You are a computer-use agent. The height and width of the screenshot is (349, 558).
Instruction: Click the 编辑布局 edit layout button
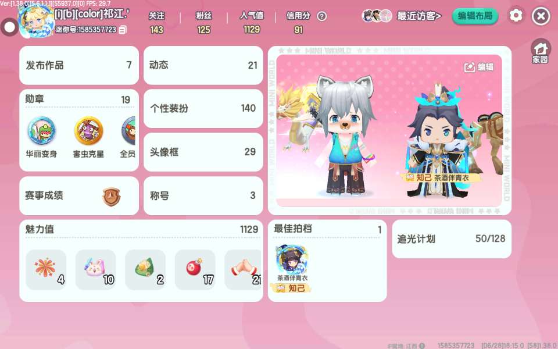coord(475,16)
